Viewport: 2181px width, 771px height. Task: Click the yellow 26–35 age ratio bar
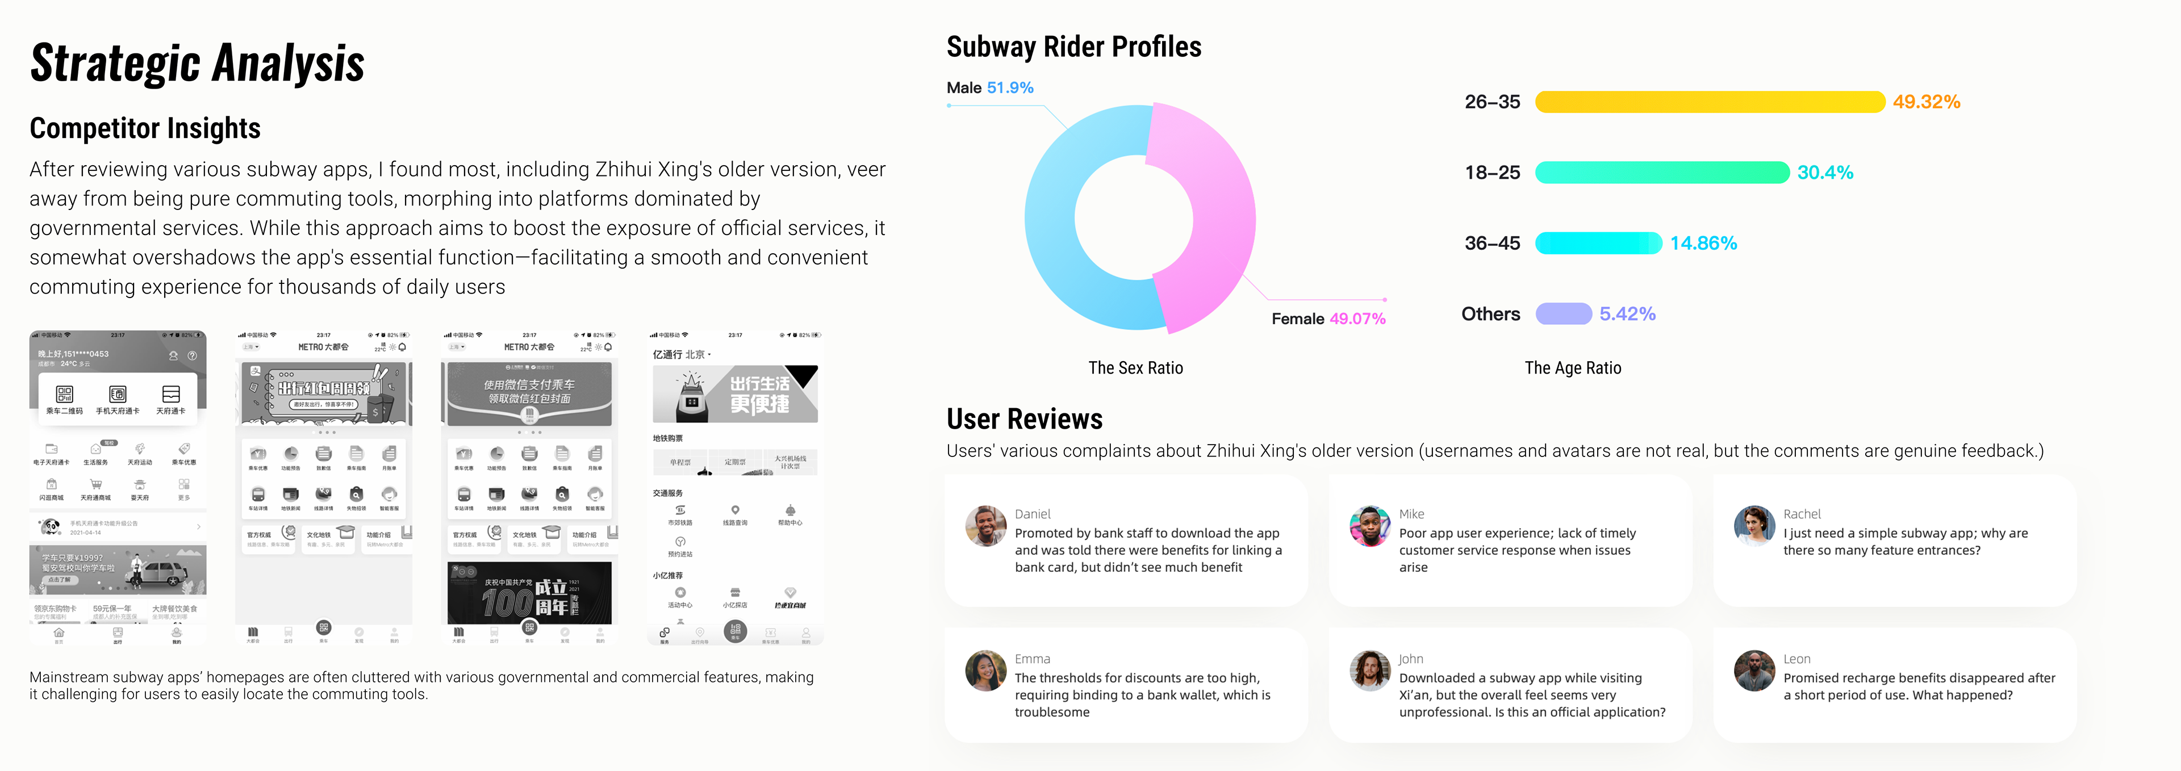pyautogui.click(x=1710, y=102)
